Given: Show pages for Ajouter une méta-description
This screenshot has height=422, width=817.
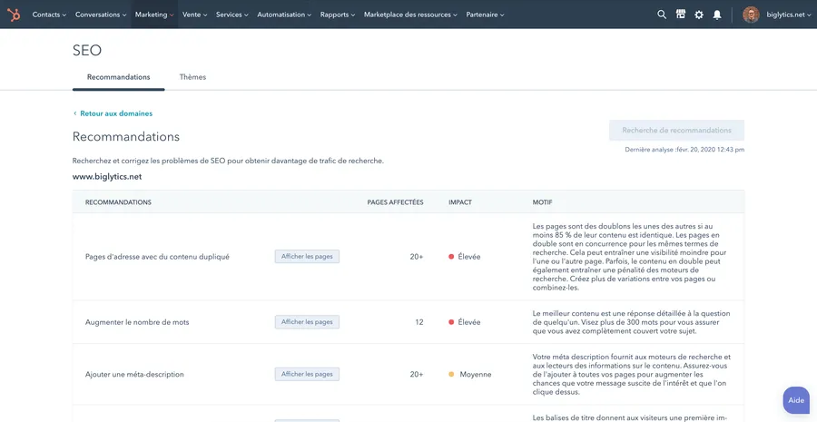Looking at the screenshot, I should point(307,374).
